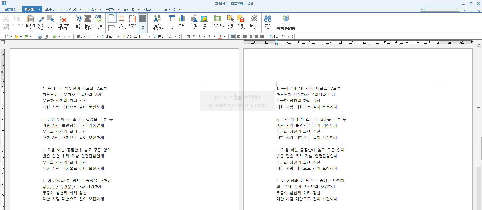Toggle bold (진하게 가)
The height and width of the screenshot is (210, 482).
tap(188, 37)
